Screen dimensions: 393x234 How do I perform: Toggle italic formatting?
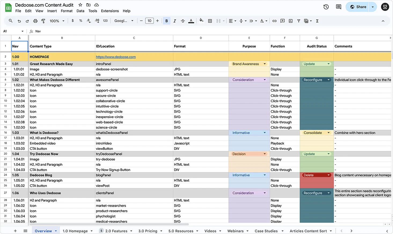click(175, 21)
